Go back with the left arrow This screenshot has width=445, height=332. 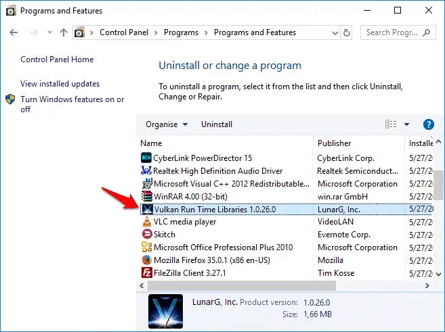pyautogui.click(x=14, y=32)
